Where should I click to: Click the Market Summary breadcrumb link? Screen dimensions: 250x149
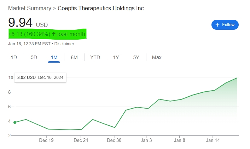[x=29, y=8]
